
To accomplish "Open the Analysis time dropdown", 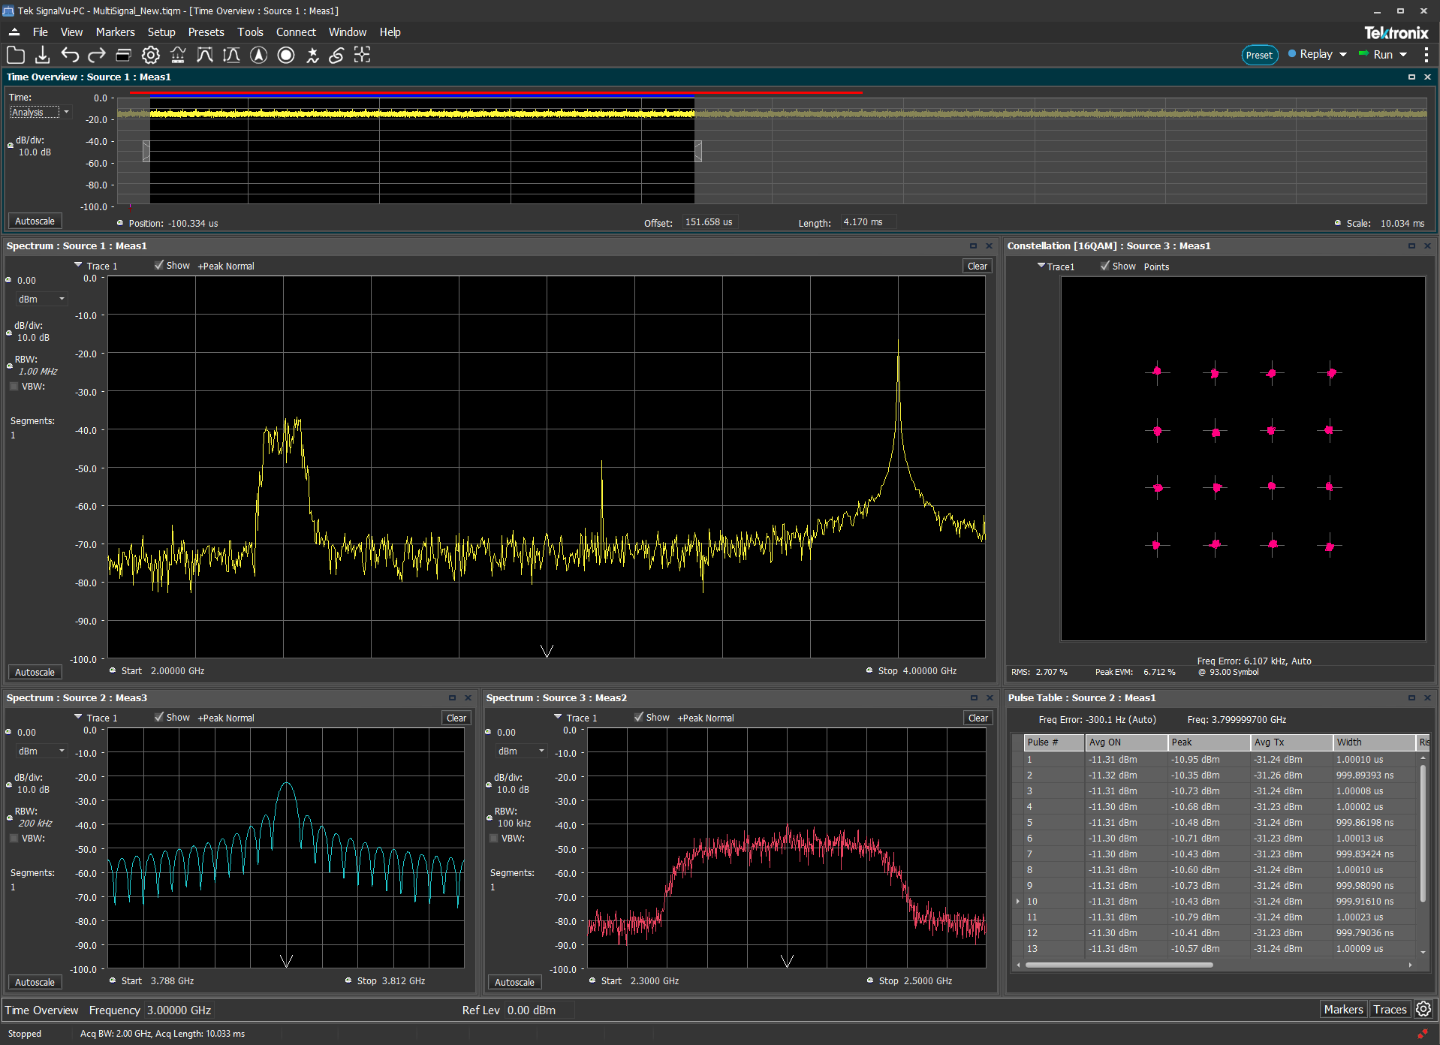I will [x=41, y=113].
